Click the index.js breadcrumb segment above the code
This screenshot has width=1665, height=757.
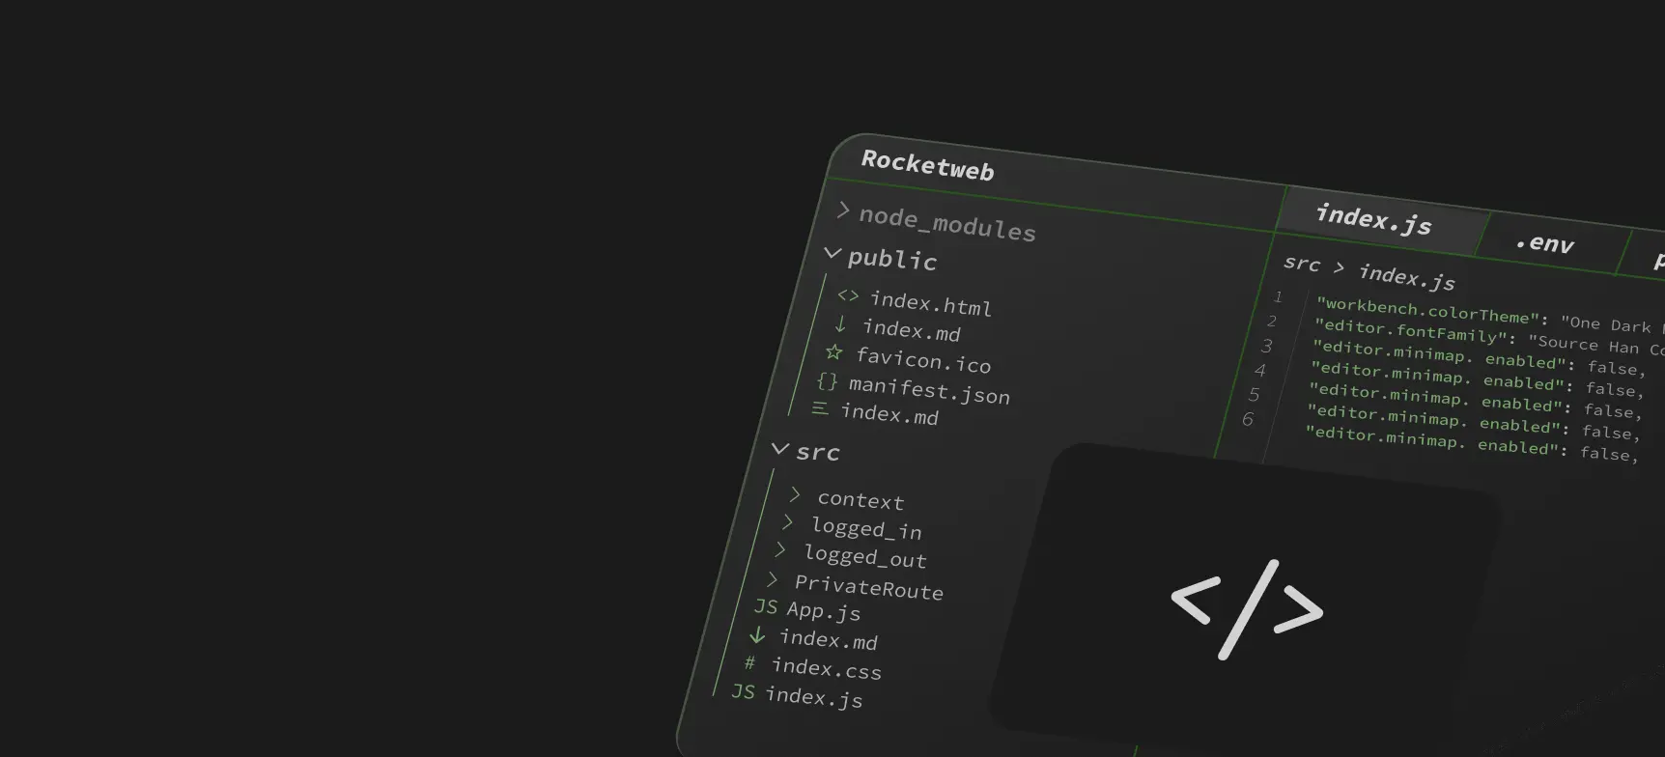coord(1406,277)
